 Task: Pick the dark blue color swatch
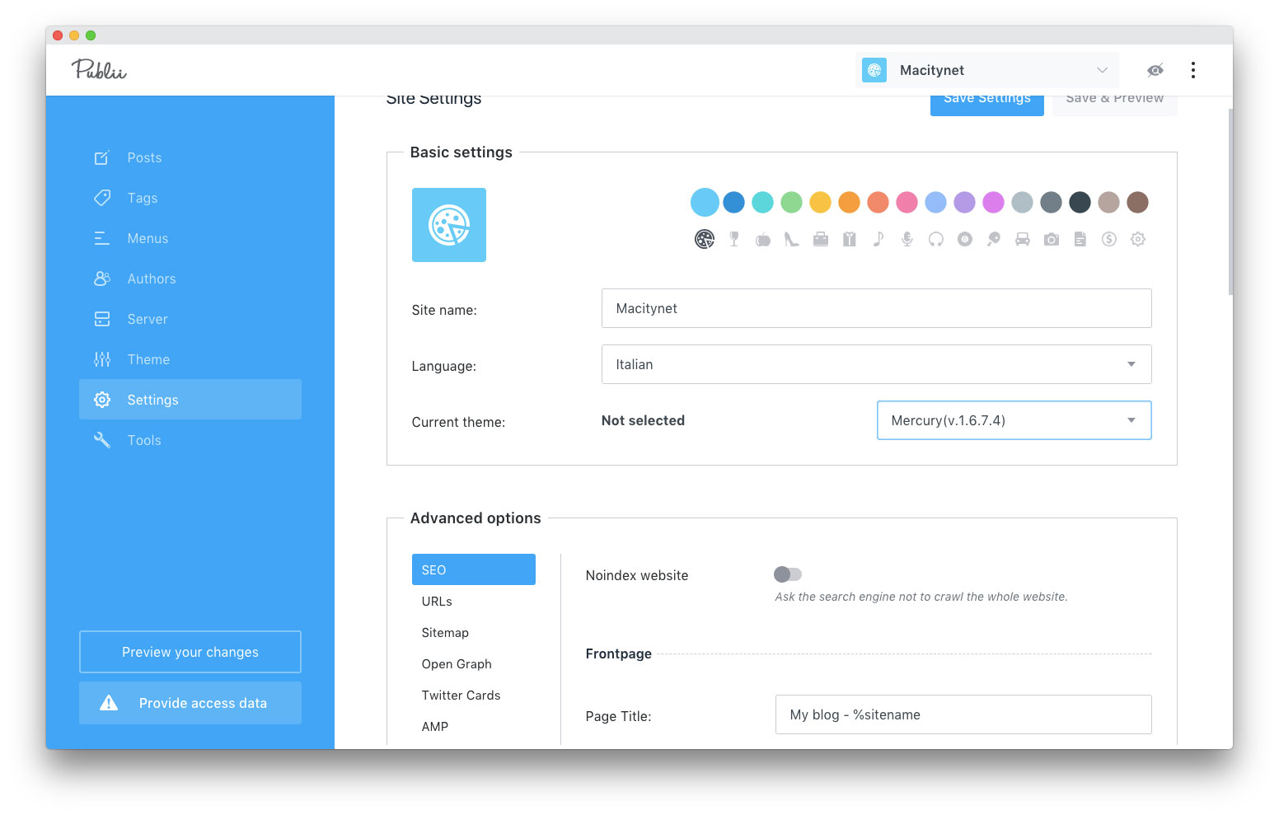[734, 202]
